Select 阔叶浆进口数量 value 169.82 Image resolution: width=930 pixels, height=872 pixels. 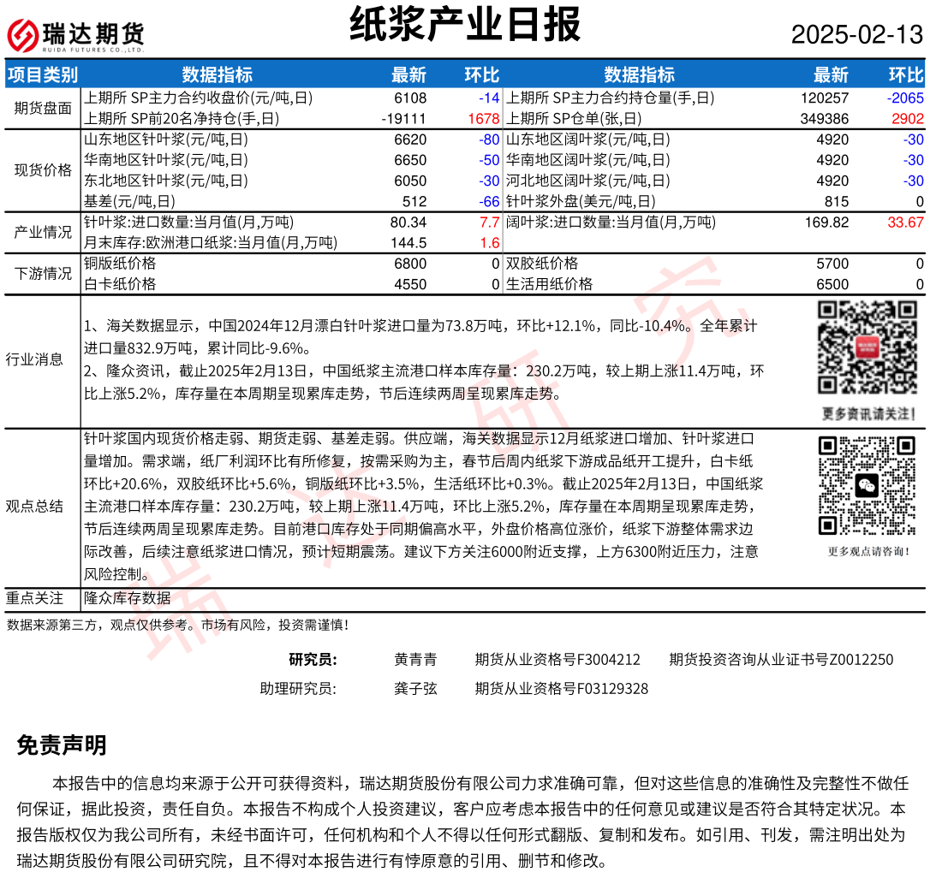pyautogui.click(x=826, y=222)
